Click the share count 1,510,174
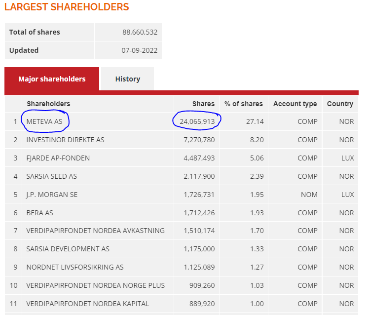The image size is (368, 315). [199, 231]
